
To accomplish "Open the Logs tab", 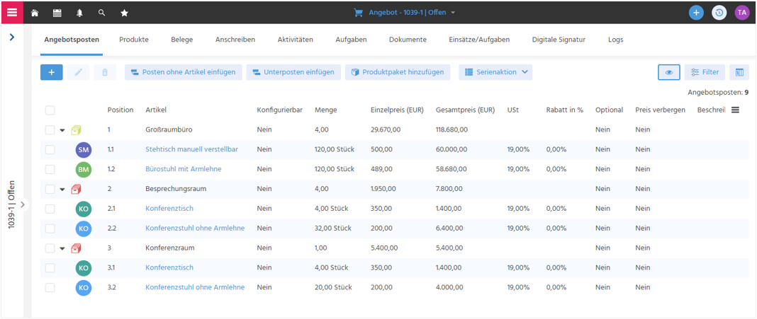I will point(615,40).
